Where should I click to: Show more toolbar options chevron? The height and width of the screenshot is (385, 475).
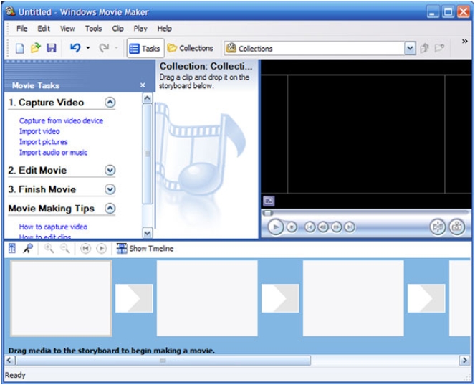click(464, 42)
